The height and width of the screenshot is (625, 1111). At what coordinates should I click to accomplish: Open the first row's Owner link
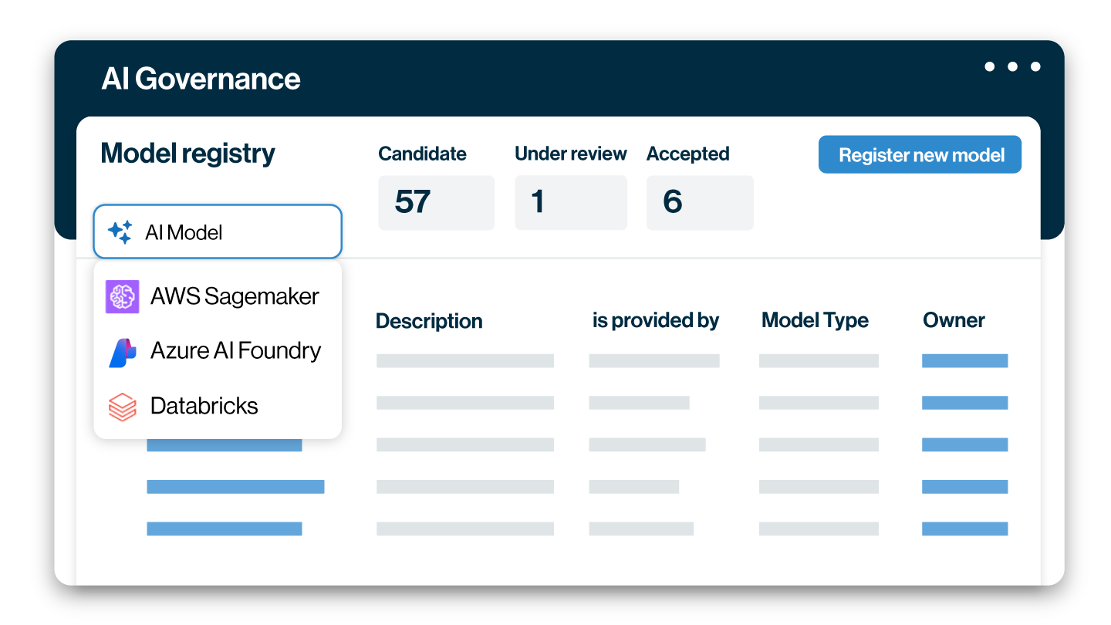point(964,361)
